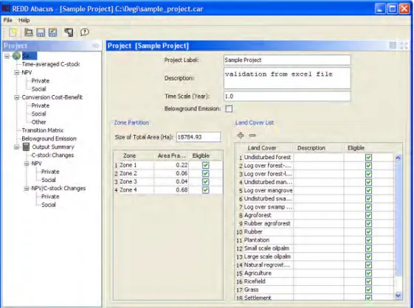Select Transition Matrix in the project tree

coord(43,130)
